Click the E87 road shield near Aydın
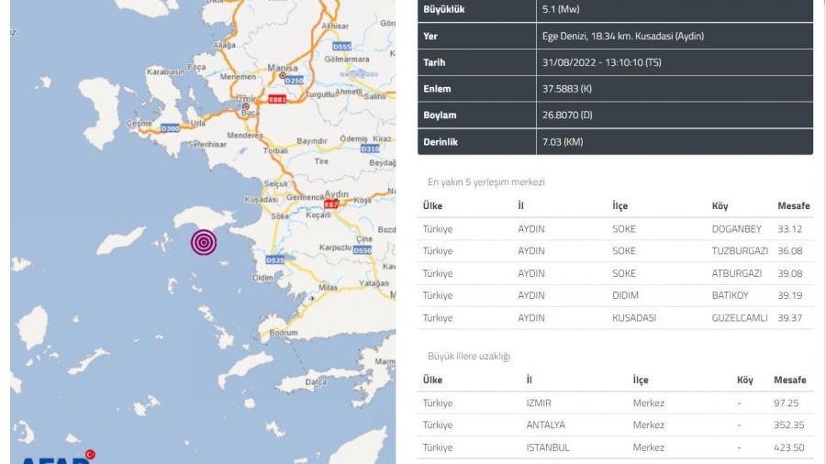The height and width of the screenshot is (464, 826). [x=343, y=204]
